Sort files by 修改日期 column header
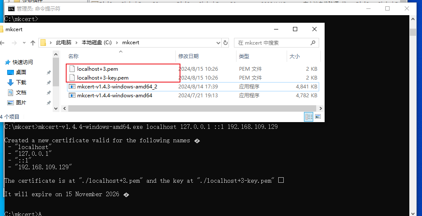The width and height of the screenshot is (422, 216). (188, 56)
